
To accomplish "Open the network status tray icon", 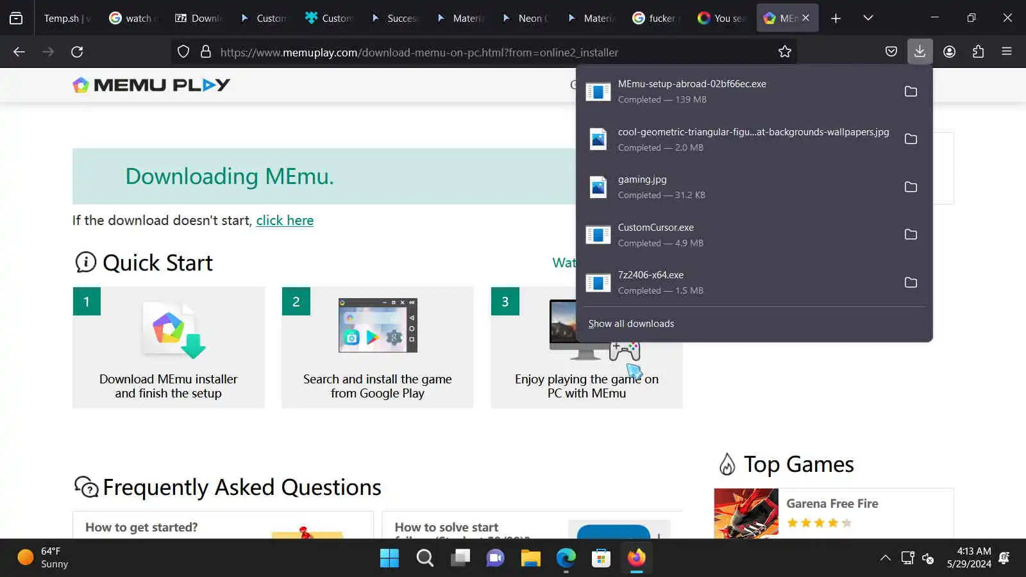I will pos(907,558).
